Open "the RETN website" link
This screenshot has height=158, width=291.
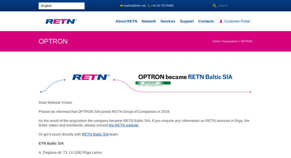click(124, 125)
